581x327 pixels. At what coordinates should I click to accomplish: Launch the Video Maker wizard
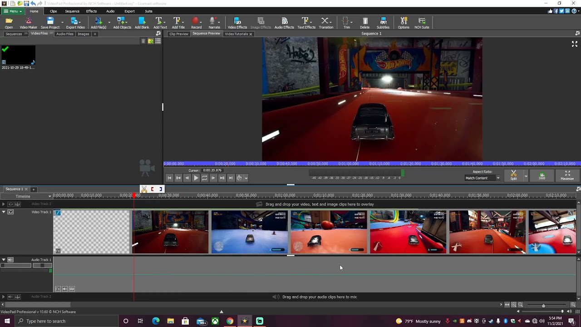pos(28,23)
